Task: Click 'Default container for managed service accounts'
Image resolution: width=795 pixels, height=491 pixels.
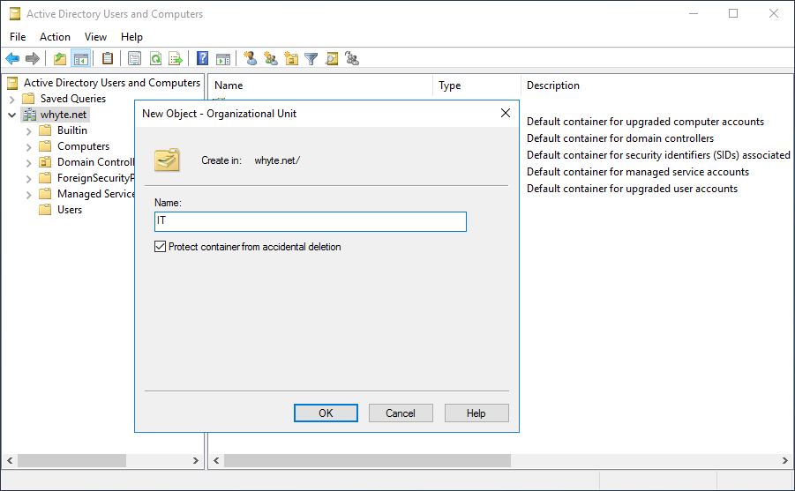Action: (x=638, y=172)
